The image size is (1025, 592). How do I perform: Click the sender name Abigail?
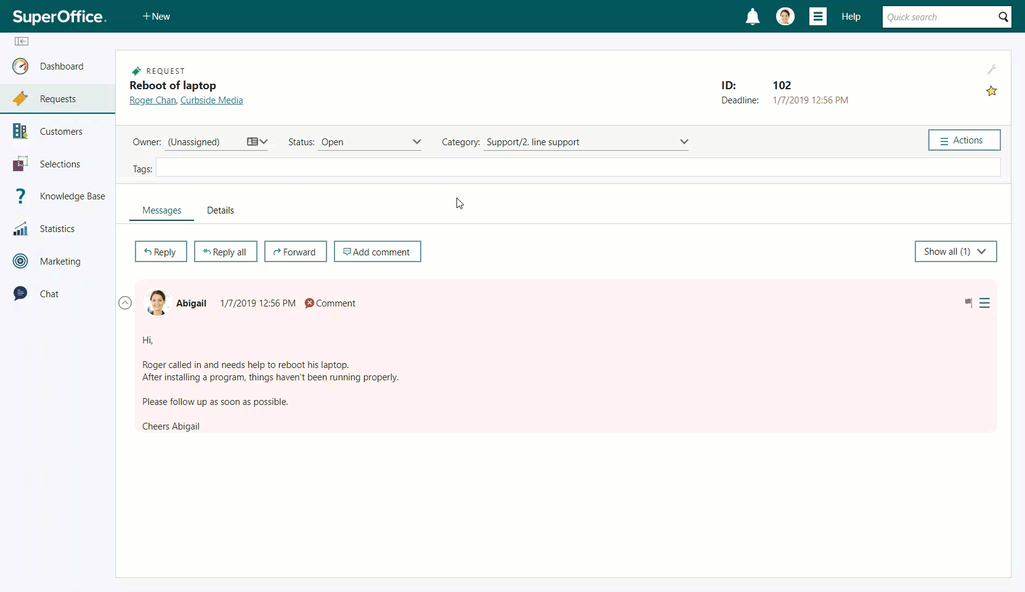[x=191, y=303]
